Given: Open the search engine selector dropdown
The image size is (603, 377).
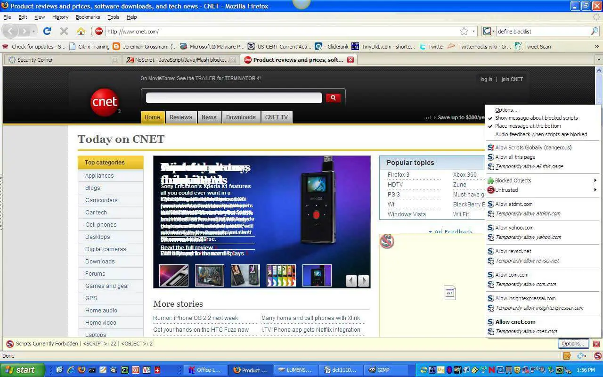Looking at the screenshot, I should (494, 31).
